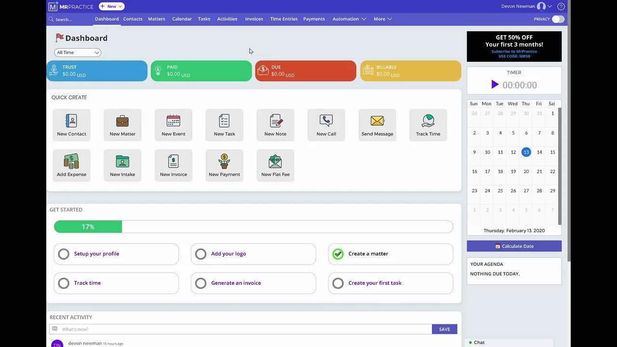Open the help question mark icon
617x347 pixels.
point(561,6)
